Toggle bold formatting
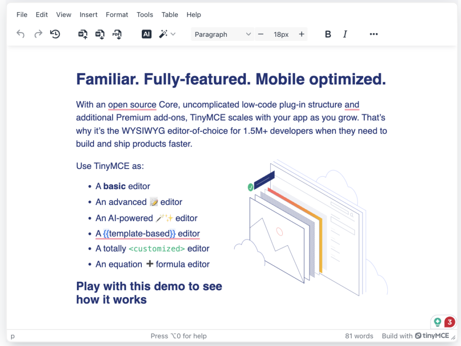 tap(328, 34)
